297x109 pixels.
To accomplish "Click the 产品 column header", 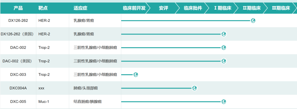I will (18, 8).
